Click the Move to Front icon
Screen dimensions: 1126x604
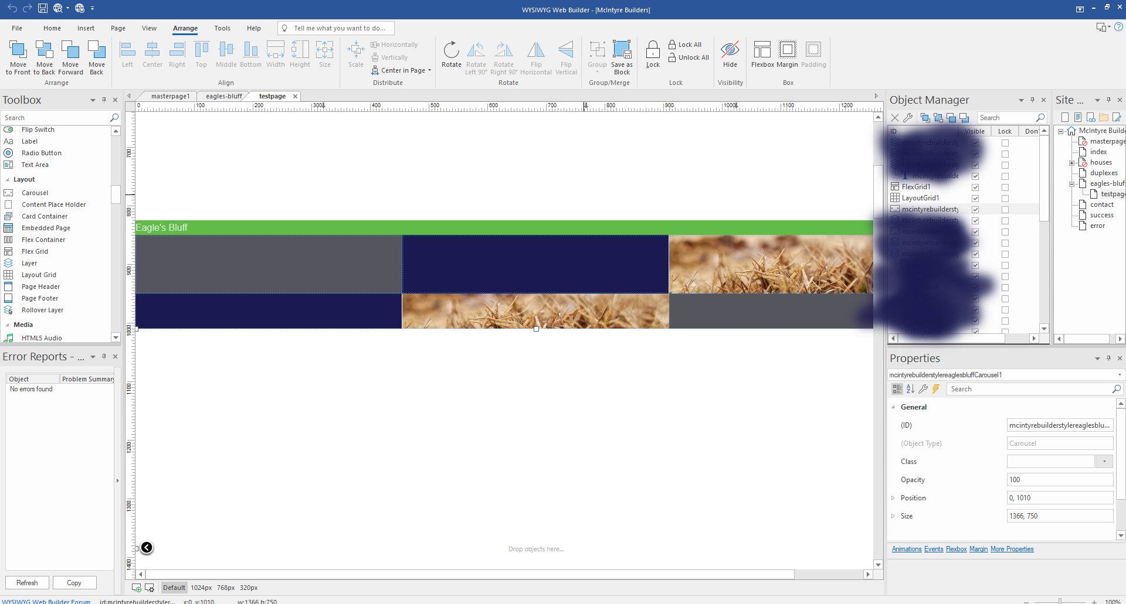coord(18,50)
